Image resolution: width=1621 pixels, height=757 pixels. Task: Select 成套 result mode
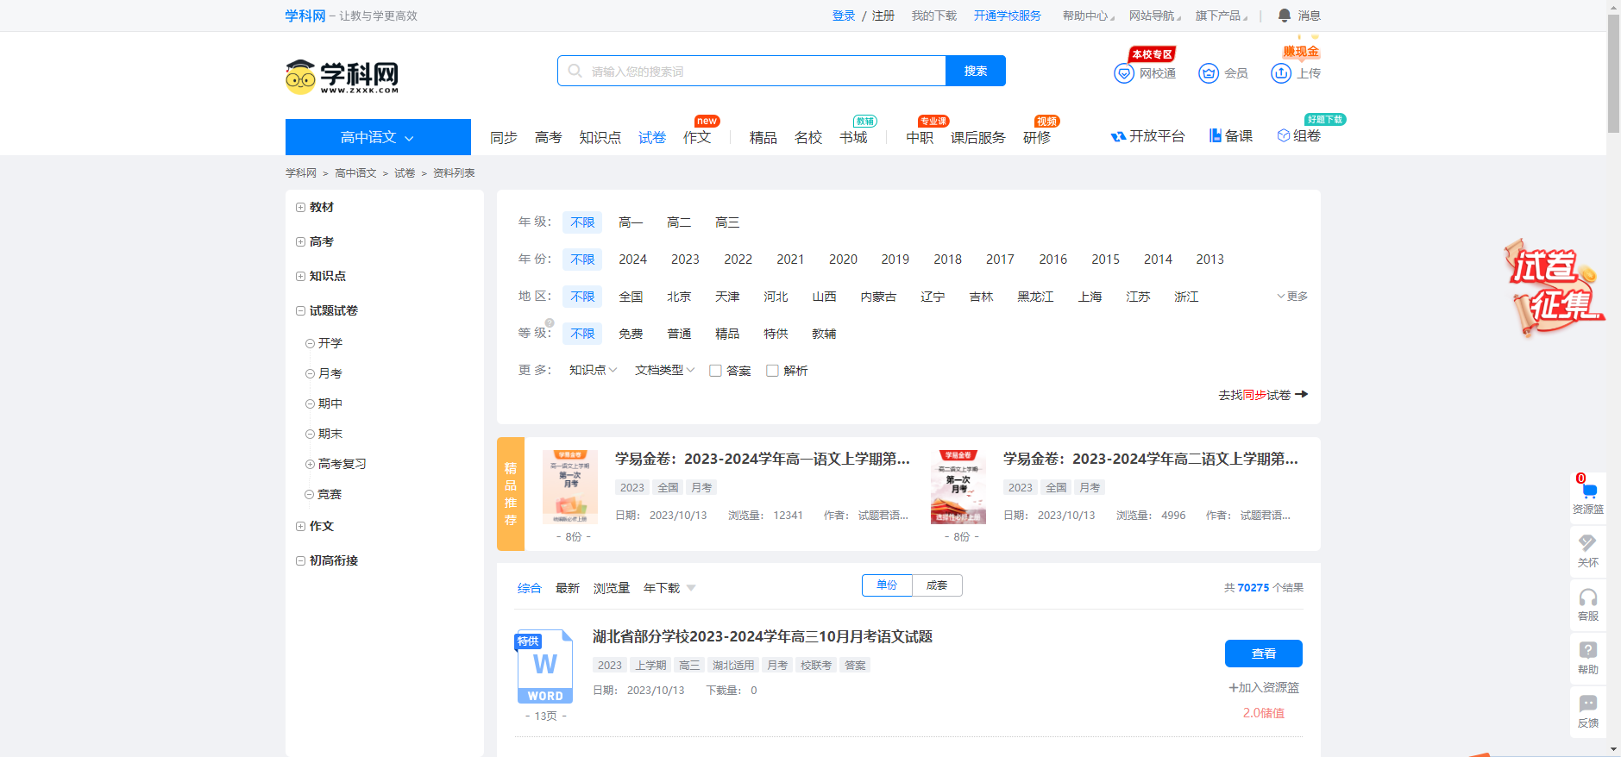click(937, 585)
